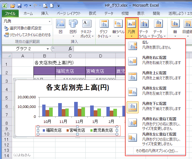This screenshot has height=159, width=192.
Task: Switch to the ホーム tab
Action: (28, 13)
